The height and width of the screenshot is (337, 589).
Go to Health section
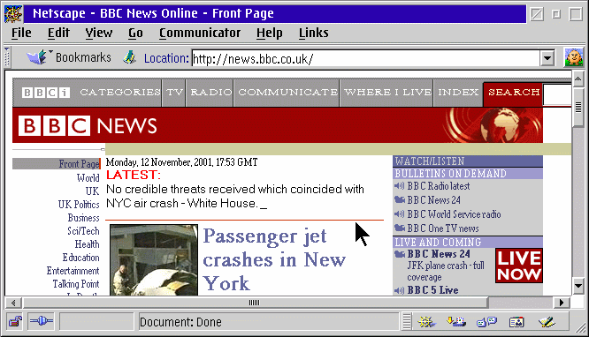(87, 244)
